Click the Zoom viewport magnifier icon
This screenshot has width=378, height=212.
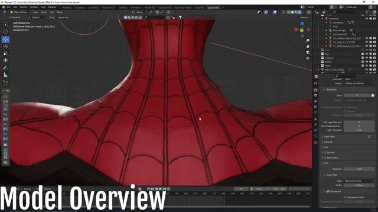coord(308,41)
